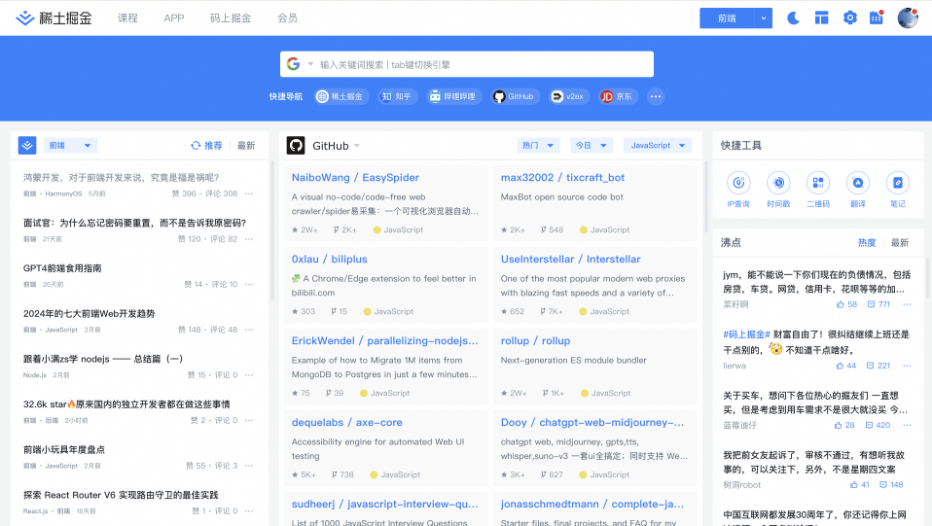The width and height of the screenshot is (932, 526).
Task: Open the 翻译 tool
Action: (x=858, y=190)
